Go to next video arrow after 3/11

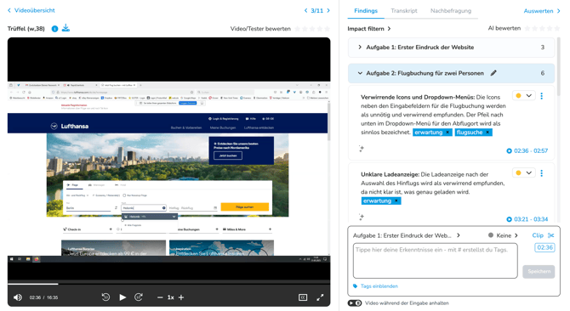[328, 10]
